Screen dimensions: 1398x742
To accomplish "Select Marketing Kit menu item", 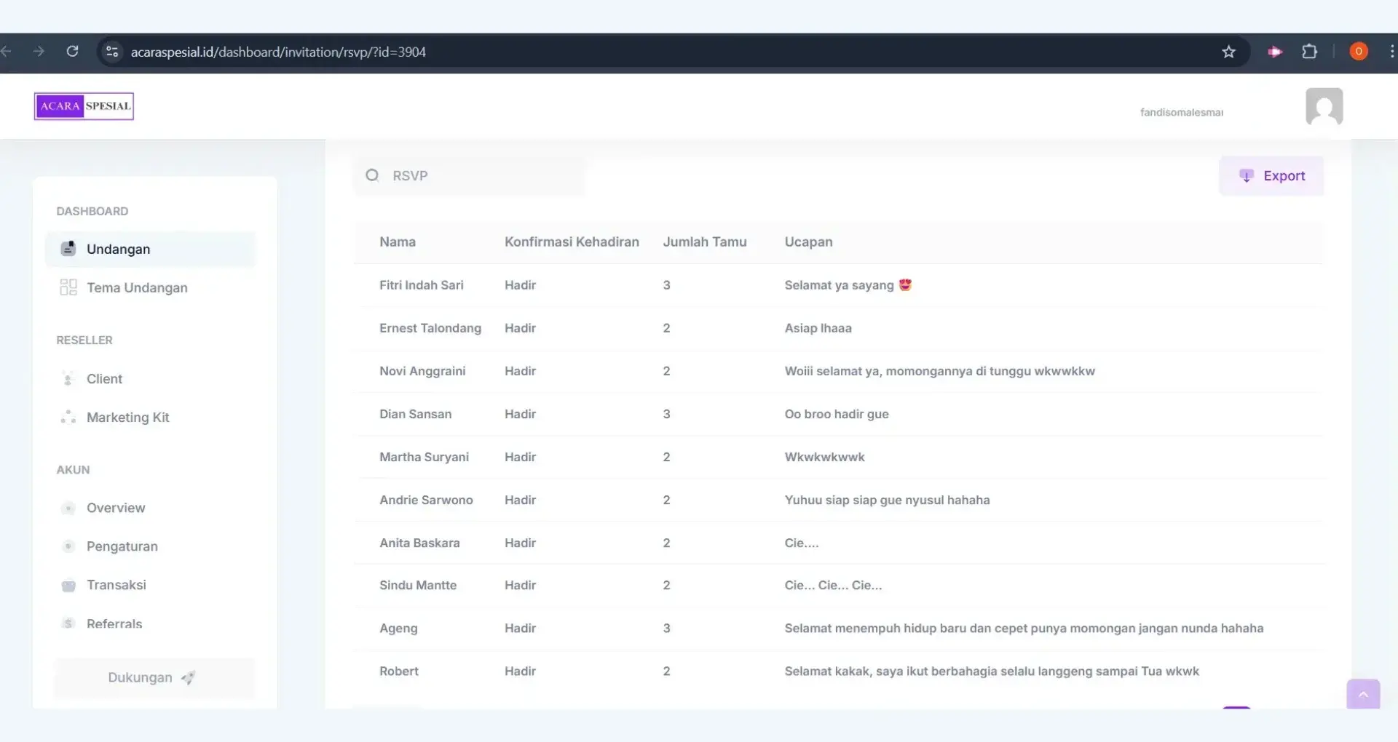I will 127,417.
